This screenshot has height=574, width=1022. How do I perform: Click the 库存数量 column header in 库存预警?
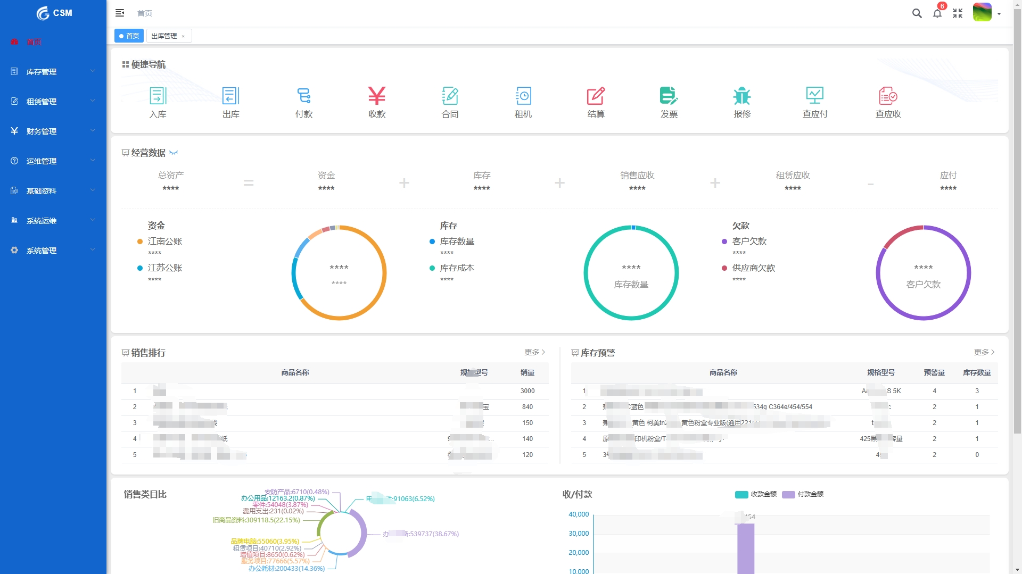pyautogui.click(x=977, y=372)
